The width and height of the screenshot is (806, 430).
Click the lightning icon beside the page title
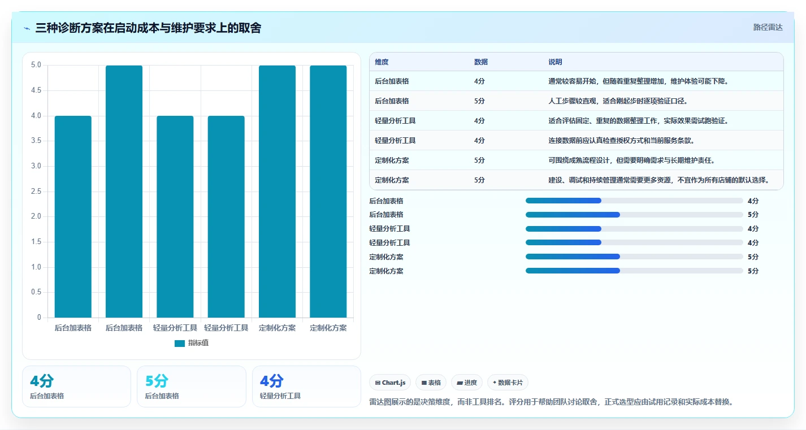click(27, 28)
